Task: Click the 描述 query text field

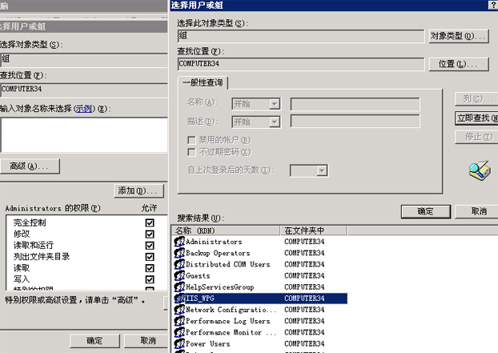Action: coord(355,122)
